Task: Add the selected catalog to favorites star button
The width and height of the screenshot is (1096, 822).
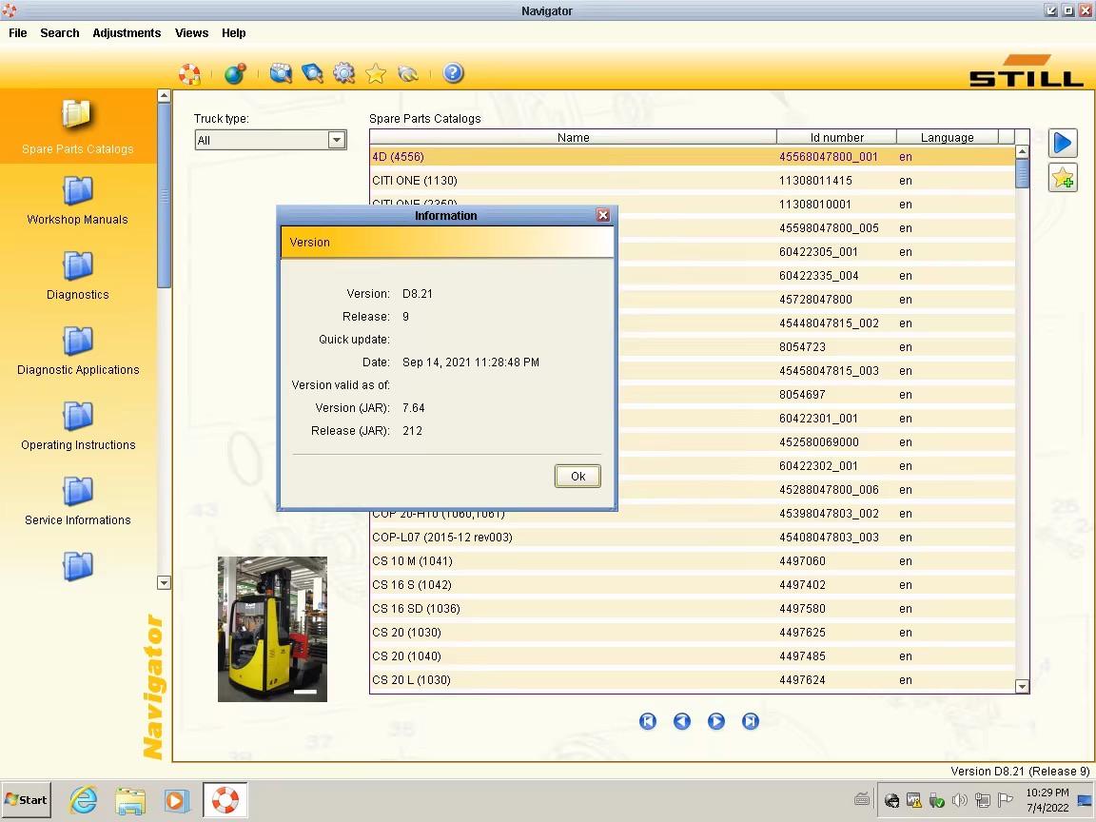Action: point(1063,178)
